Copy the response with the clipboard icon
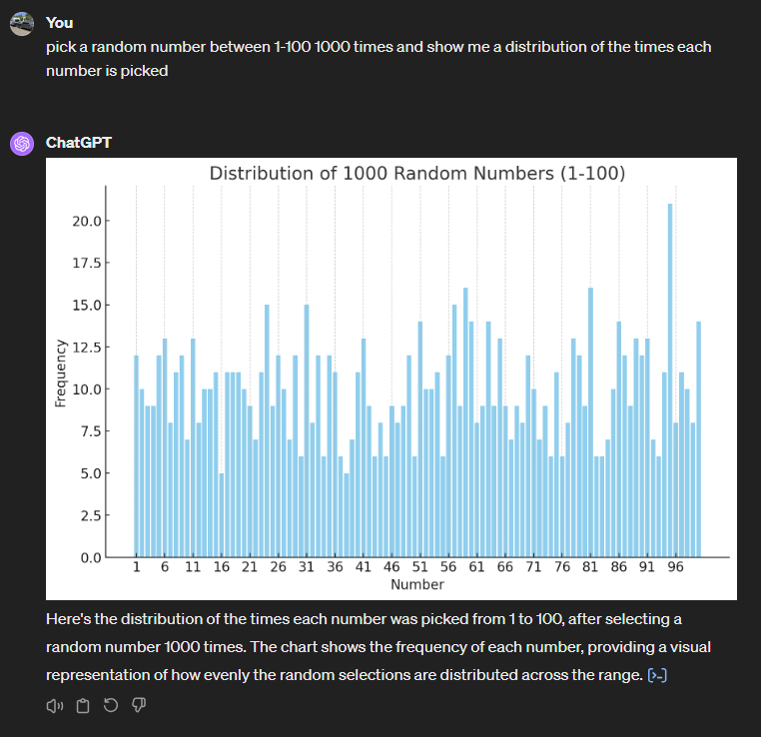This screenshot has height=737, width=761. 83,706
